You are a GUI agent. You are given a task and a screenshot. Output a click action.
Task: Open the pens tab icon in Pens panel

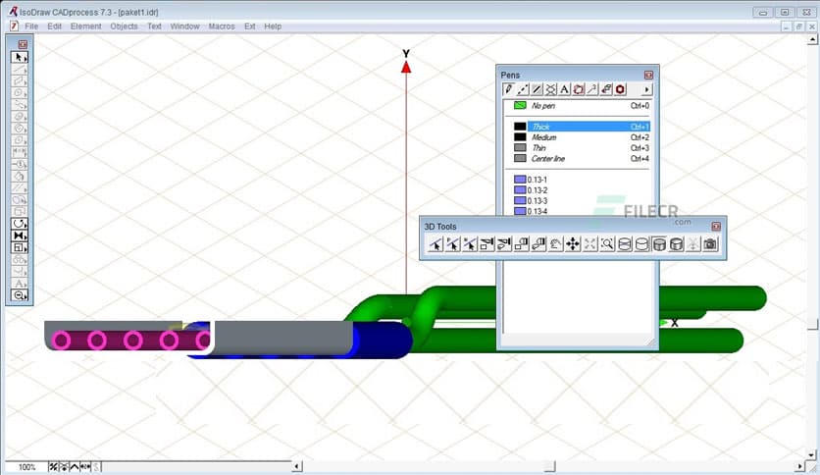coord(508,89)
